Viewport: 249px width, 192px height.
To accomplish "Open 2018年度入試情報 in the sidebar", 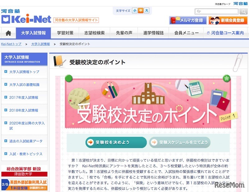I will pos(24,110).
